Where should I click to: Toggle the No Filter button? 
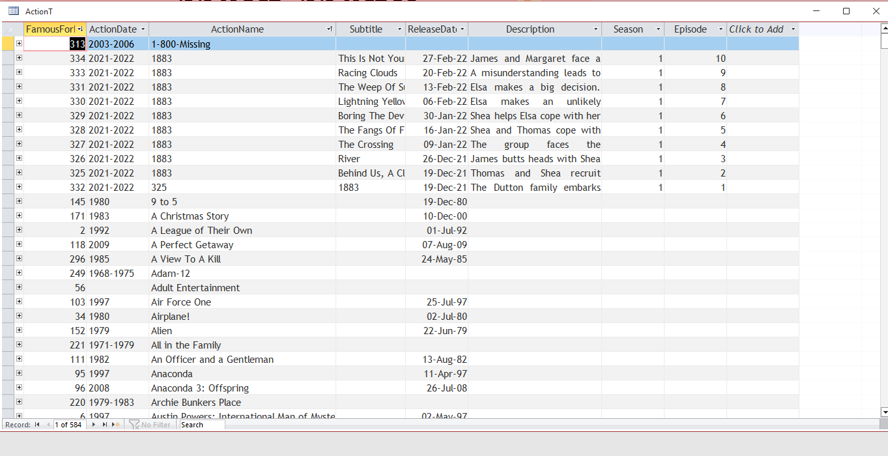(150, 424)
